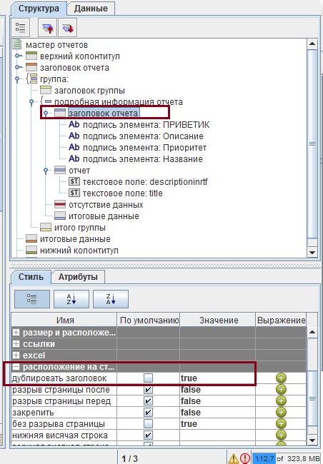Click the группа: group icon

coord(31,79)
